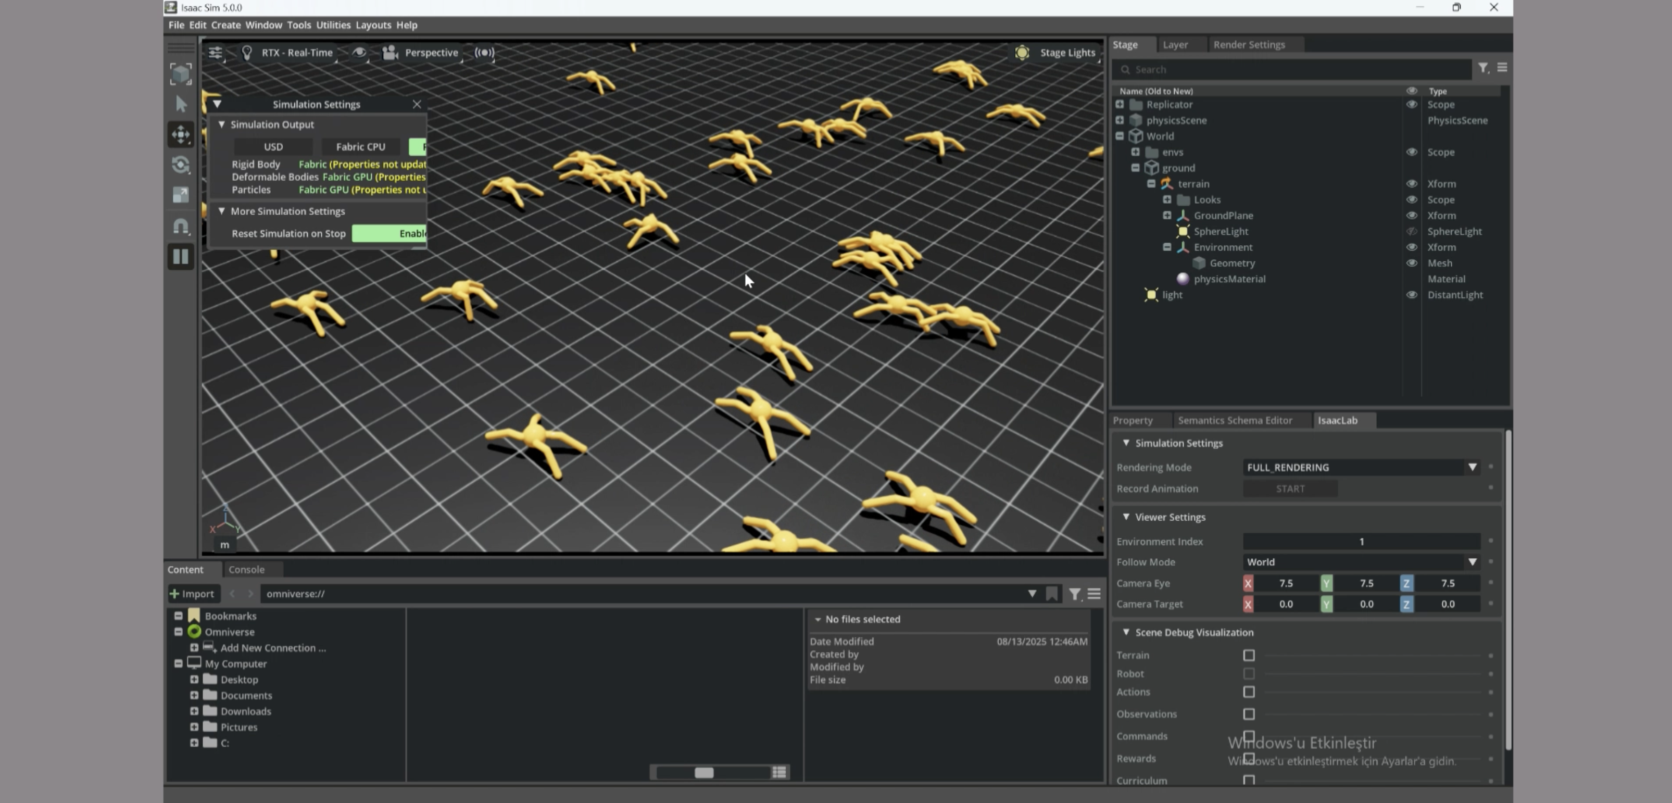Image resolution: width=1672 pixels, height=803 pixels.
Task: Click the Rotate tool icon
Action: pos(181,165)
